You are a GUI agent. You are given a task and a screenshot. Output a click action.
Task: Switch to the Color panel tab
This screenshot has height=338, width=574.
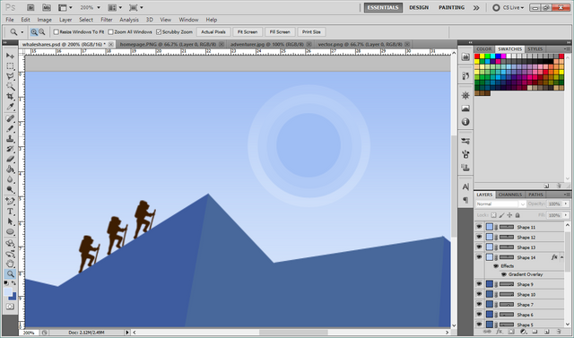click(x=484, y=49)
